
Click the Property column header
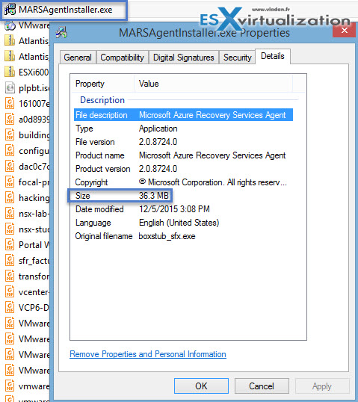(x=103, y=84)
